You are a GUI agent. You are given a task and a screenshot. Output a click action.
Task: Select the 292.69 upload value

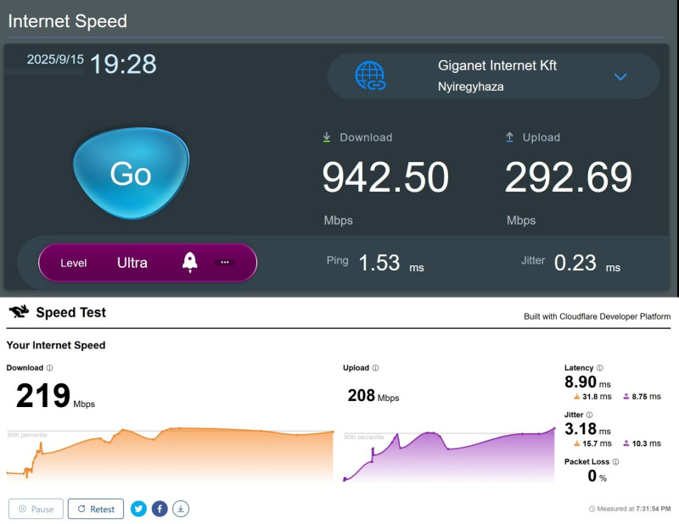568,177
